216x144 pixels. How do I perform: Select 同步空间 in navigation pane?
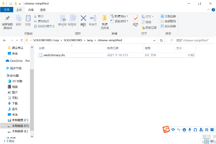point(14,68)
